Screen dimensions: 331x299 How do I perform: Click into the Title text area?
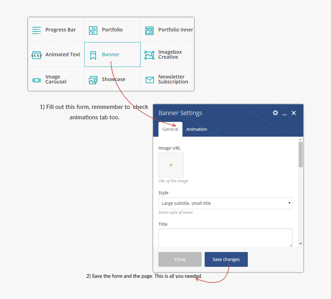pos(225,237)
